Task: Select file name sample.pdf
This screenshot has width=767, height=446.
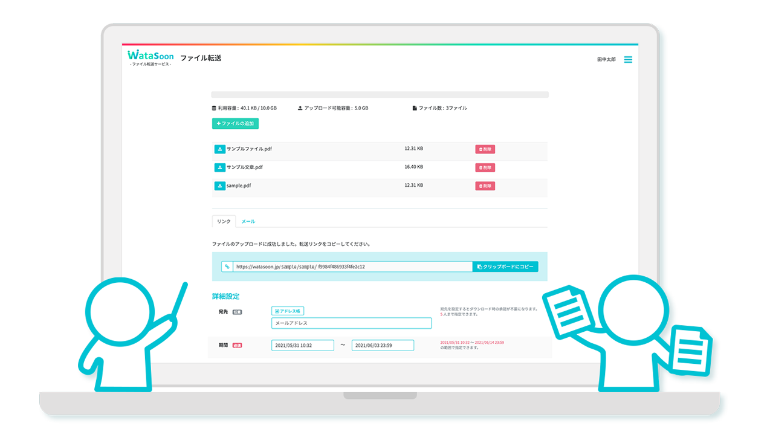Action: coord(239,186)
